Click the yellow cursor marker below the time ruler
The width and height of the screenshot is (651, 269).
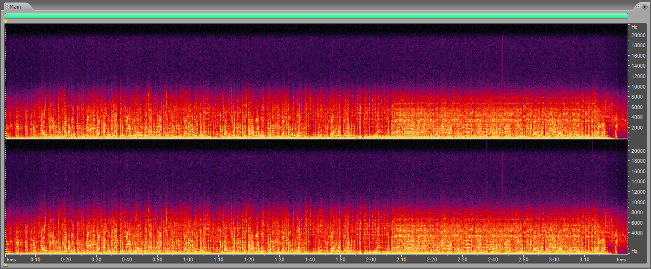[x=6, y=265]
